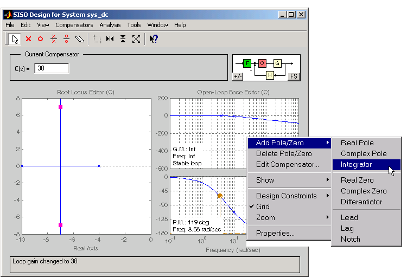Choose Delete Pole/Zero from context menu

pyautogui.click(x=289, y=154)
